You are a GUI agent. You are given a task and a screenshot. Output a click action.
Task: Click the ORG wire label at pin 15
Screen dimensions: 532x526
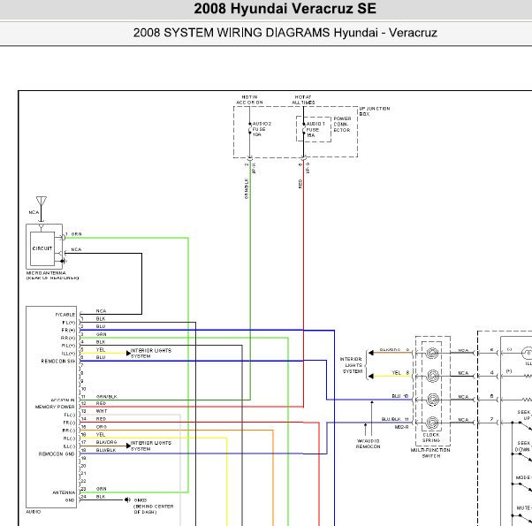102,427
